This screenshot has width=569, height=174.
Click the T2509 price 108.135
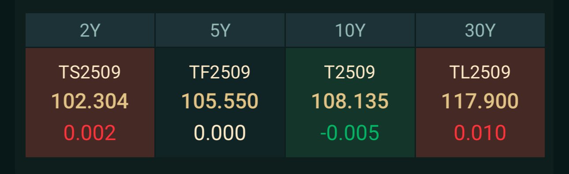click(x=350, y=101)
